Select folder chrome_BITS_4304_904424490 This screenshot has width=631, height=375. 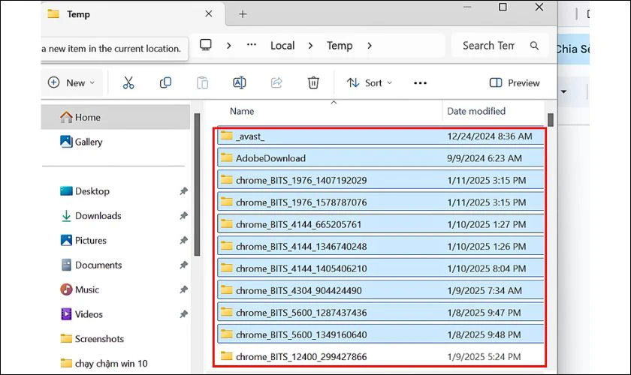pos(381,290)
